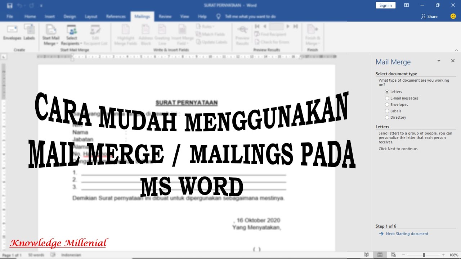Switch to Web Layout view
This screenshot has width=461, height=259.
point(393,255)
